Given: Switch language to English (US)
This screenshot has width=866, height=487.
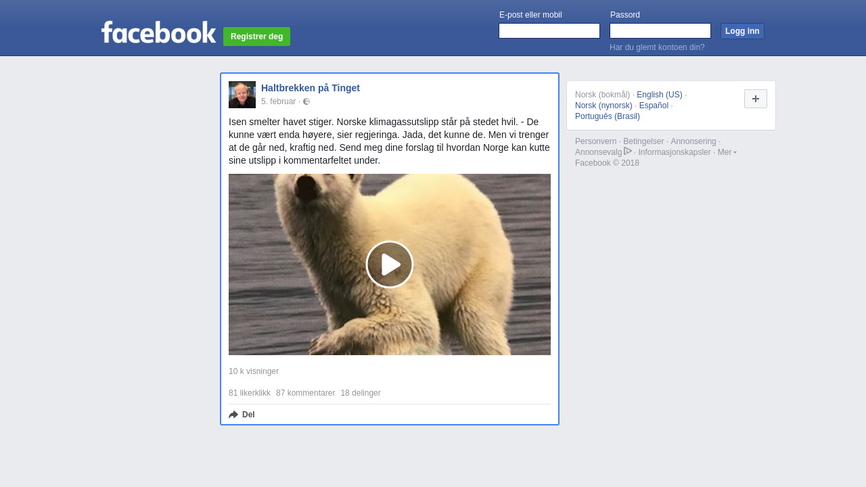Looking at the screenshot, I should (659, 95).
